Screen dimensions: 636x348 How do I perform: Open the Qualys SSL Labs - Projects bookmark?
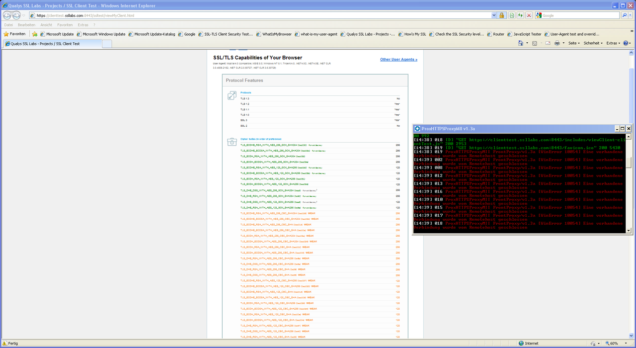click(x=368, y=34)
